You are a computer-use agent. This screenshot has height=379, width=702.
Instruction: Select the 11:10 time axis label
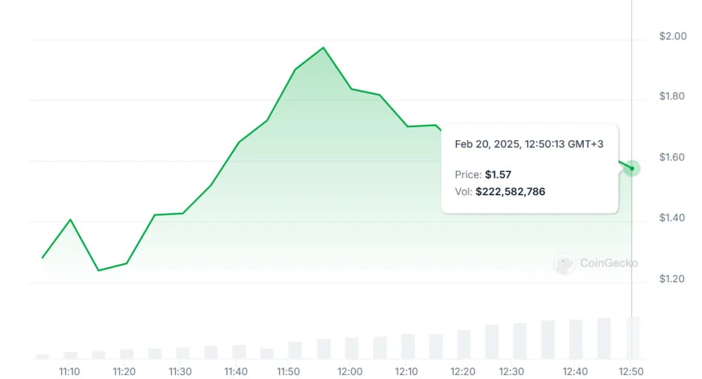(70, 372)
